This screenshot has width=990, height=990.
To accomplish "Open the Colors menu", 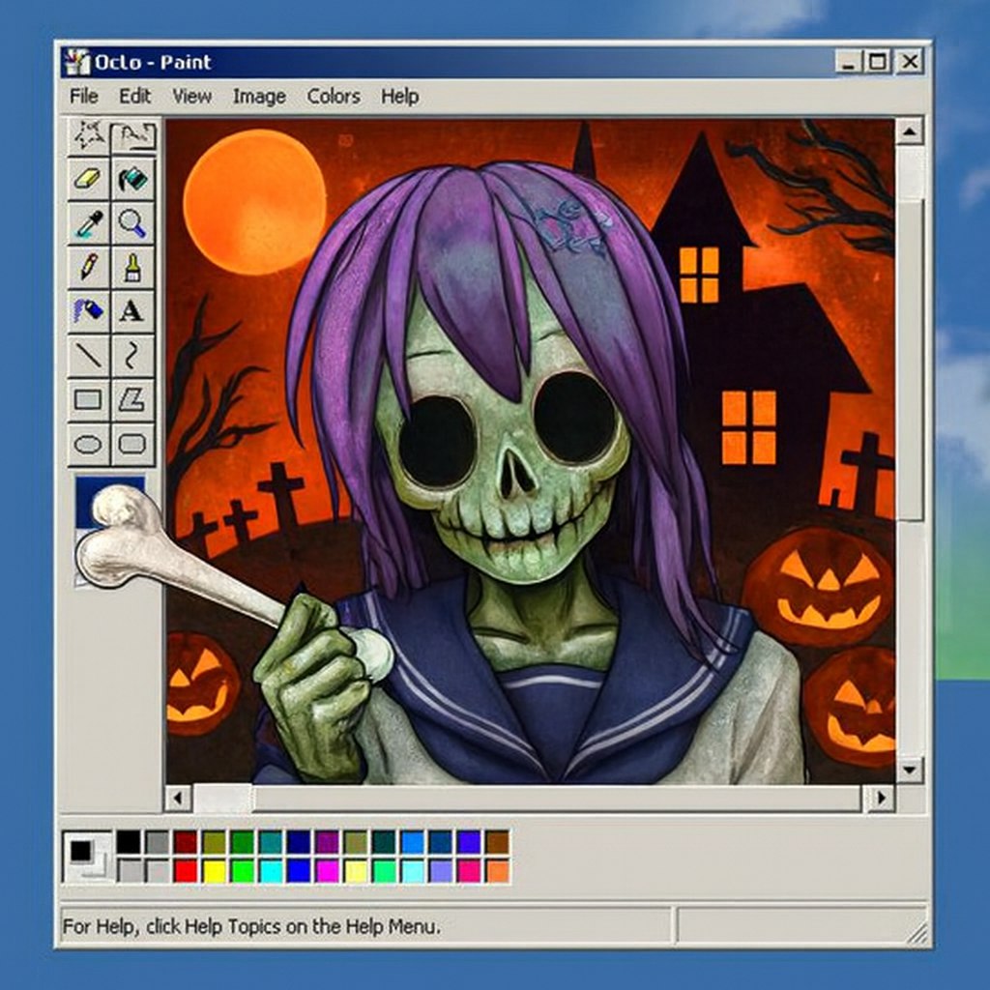I will (333, 96).
